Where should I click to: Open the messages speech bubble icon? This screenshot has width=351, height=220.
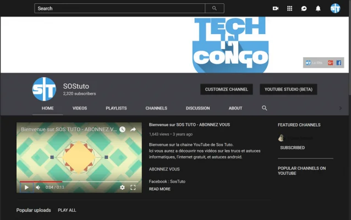[304, 8]
